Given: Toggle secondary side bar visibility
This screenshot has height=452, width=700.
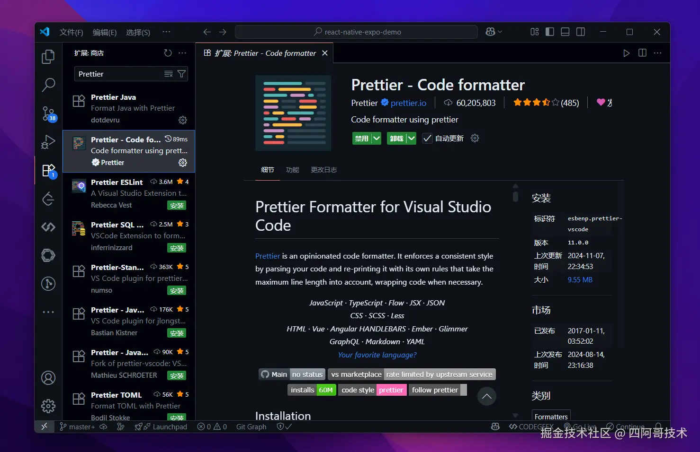Looking at the screenshot, I should point(581,32).
